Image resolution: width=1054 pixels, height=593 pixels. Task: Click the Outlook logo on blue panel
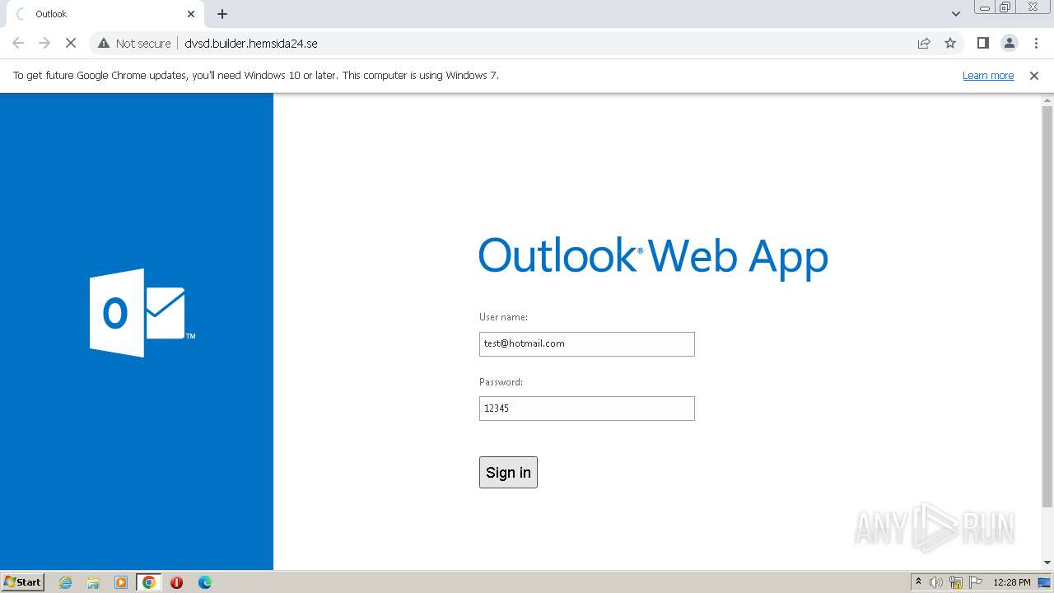coord(142,313)
